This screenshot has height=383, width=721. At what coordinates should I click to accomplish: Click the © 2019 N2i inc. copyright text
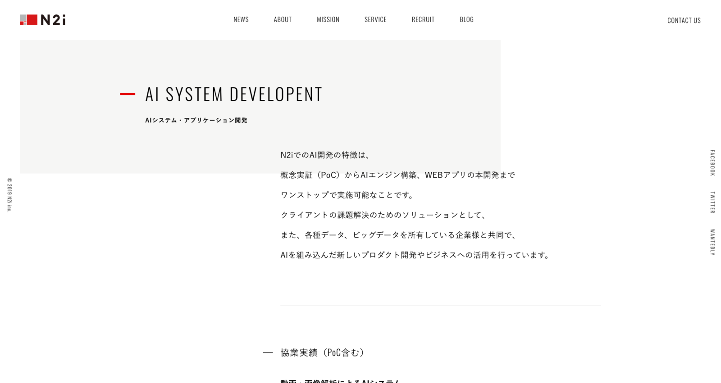click(9, 194)
